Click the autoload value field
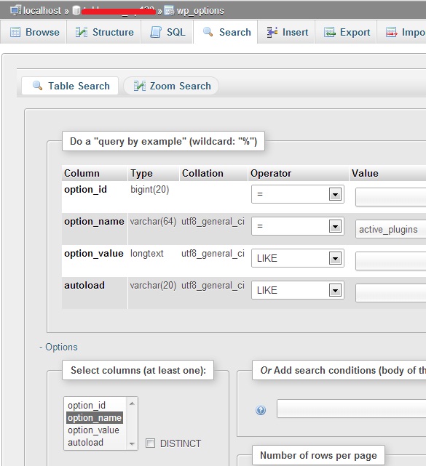This screenshot has height=466, width=426. (x=390, y=293)
